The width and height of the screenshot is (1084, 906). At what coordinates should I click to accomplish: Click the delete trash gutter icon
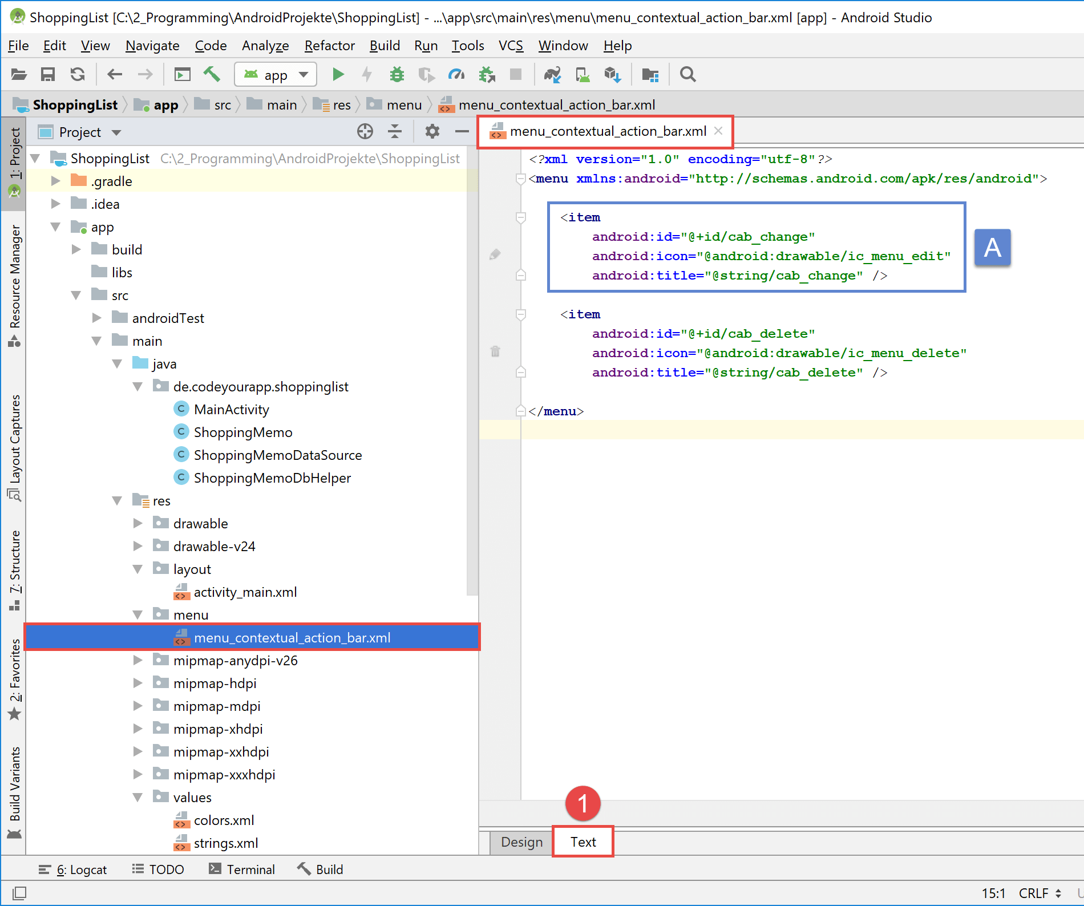[x=495, y=351]
